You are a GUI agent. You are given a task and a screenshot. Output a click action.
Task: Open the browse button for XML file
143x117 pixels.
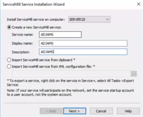[x=134, y=74]
